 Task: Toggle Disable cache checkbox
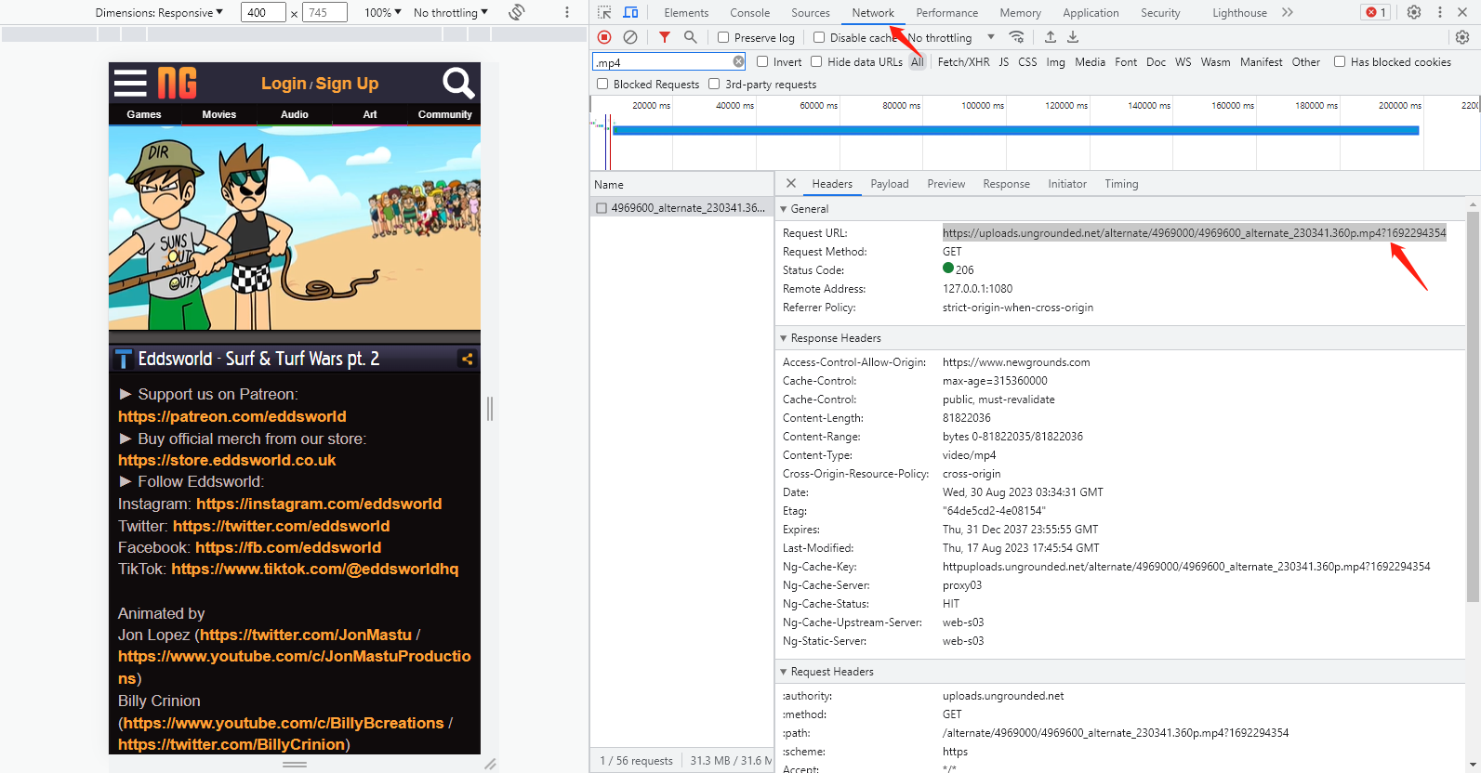[x=819, y=37]
